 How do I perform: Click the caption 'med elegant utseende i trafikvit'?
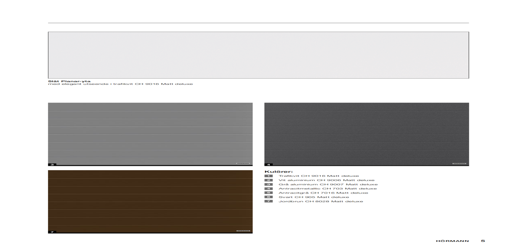click(90, 84)
